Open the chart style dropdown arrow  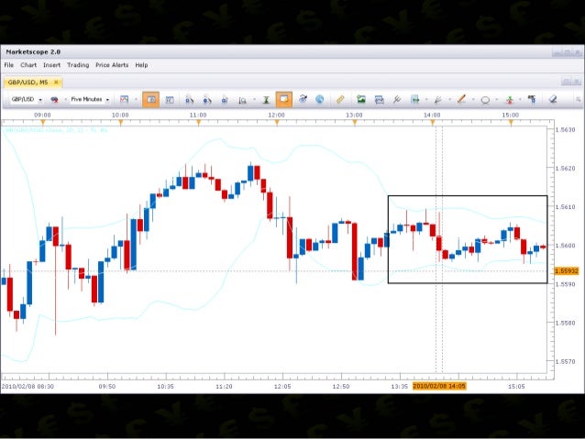point(136,100)
